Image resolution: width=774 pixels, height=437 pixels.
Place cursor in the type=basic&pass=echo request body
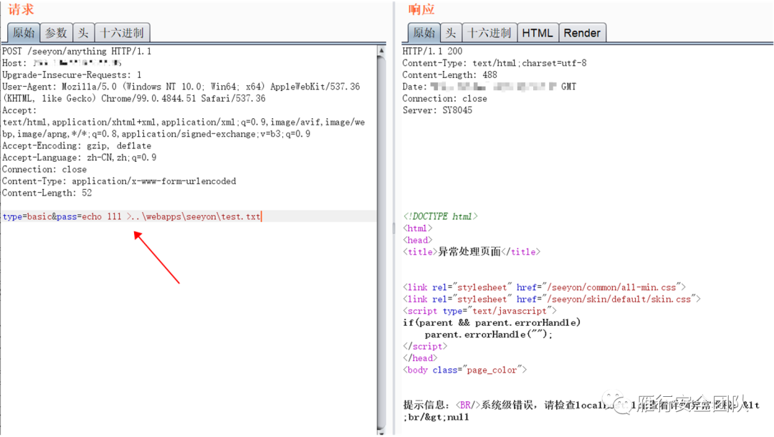[132, 216]
